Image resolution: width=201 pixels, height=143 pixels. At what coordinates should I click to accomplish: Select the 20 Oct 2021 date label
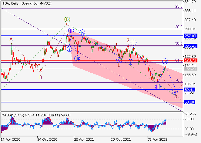pyautogui.click(x=121, y=140)
